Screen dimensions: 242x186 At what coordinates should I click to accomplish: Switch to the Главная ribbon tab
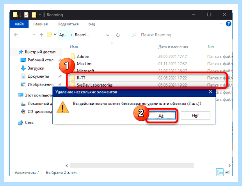click(x=41, y=24)
